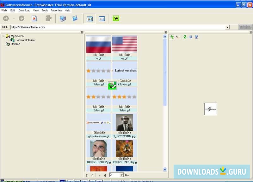Click the brick wall icon beside URL bar
The width and height of the screenshot is (253, 182).
tap(245, 27)
